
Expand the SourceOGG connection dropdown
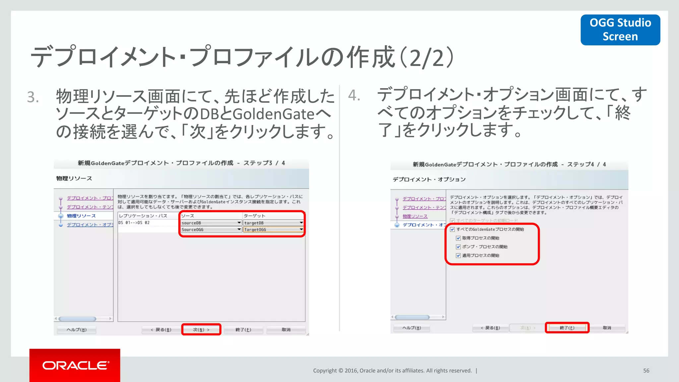(211, 229)
